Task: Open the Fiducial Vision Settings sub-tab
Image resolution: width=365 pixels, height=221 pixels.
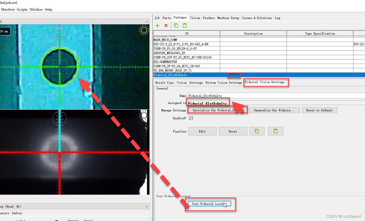Action: pyautogui.click(x=265, y=82)
